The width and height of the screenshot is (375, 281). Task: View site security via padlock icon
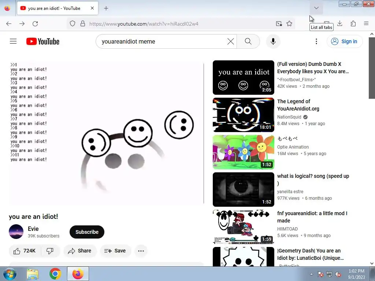click(x=83, y=24)
